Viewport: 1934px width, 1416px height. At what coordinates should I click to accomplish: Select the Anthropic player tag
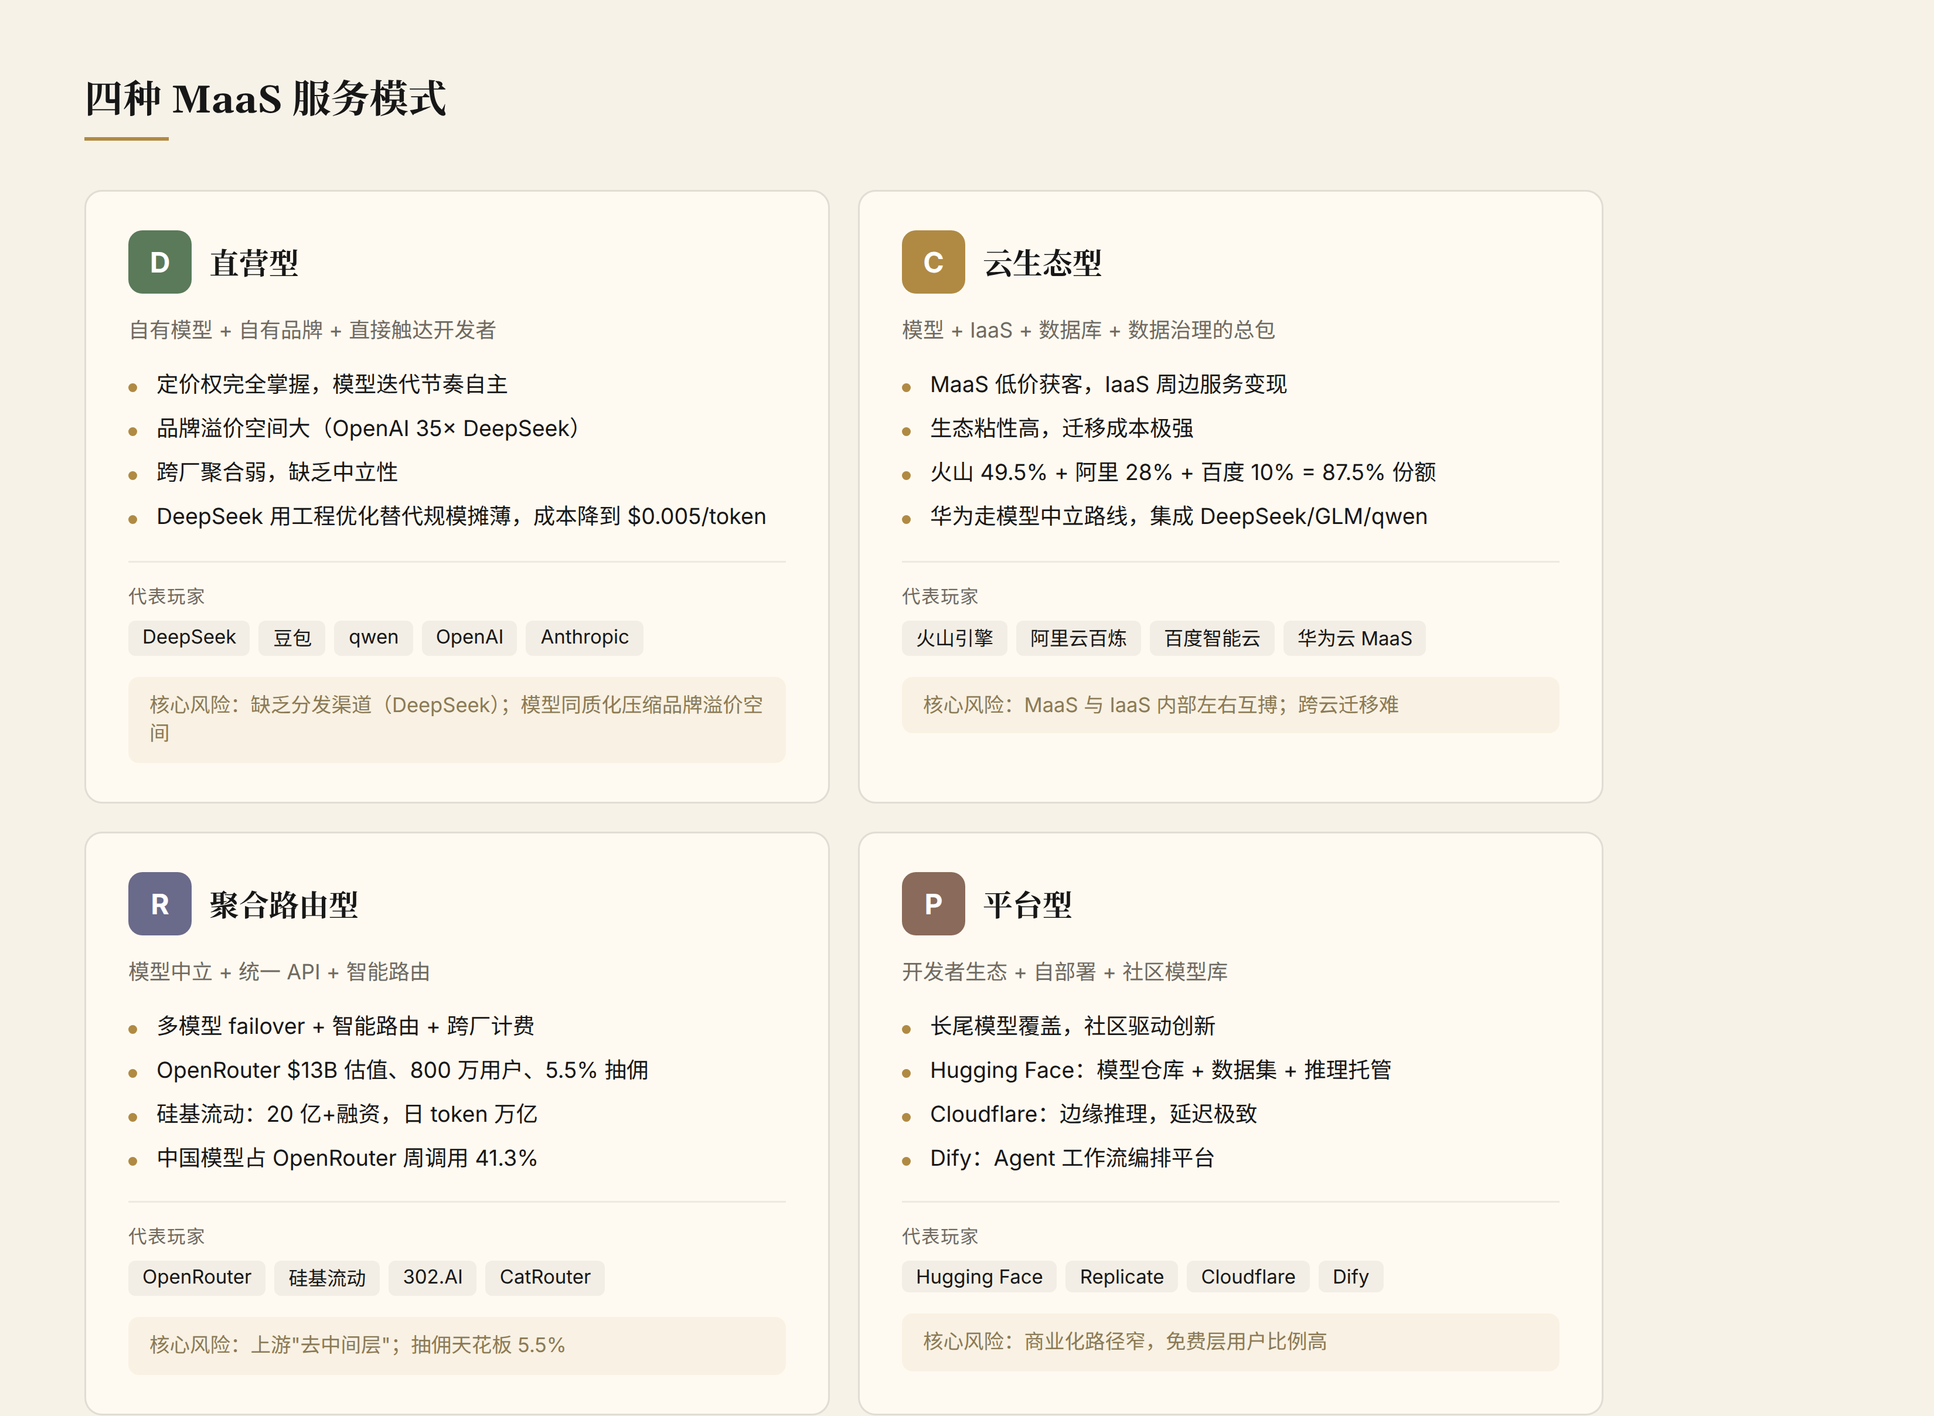[584, 638]
